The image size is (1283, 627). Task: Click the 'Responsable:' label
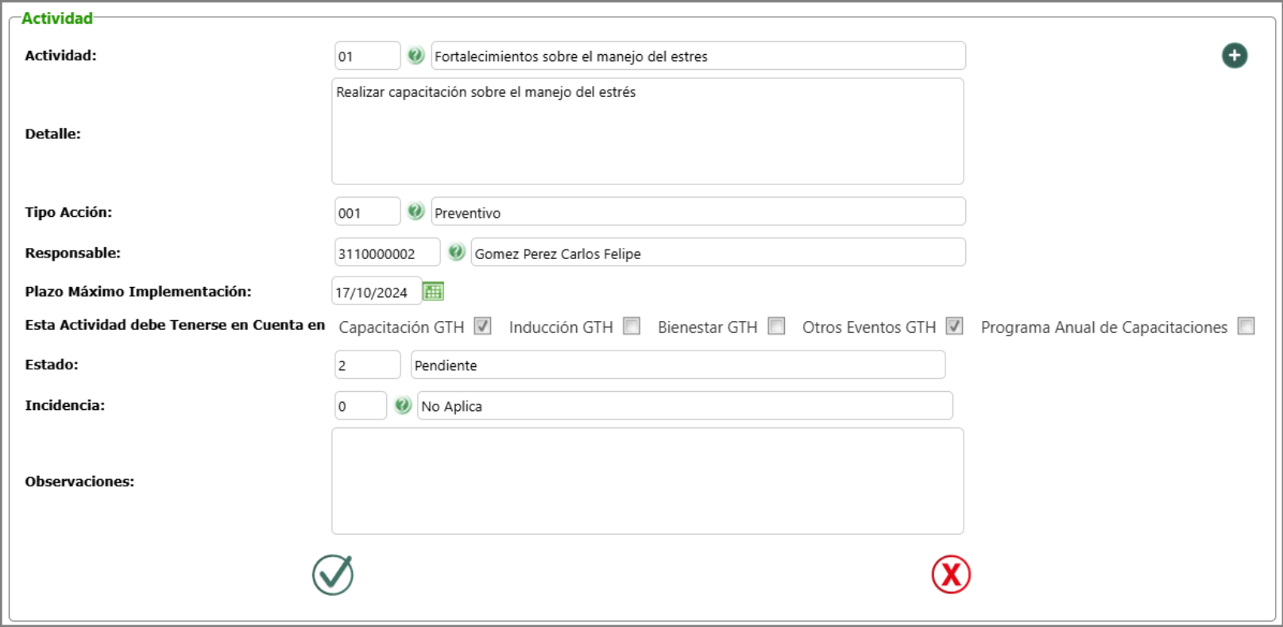coord(73,254)
